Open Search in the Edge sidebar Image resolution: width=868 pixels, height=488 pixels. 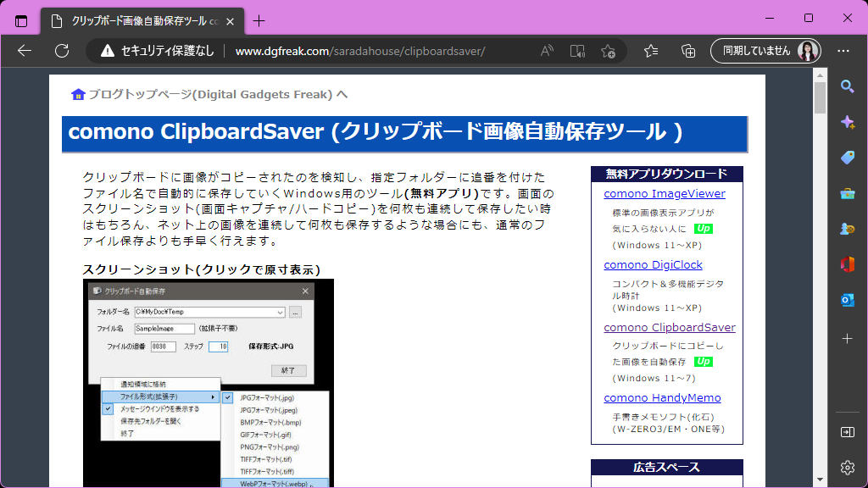847,86
